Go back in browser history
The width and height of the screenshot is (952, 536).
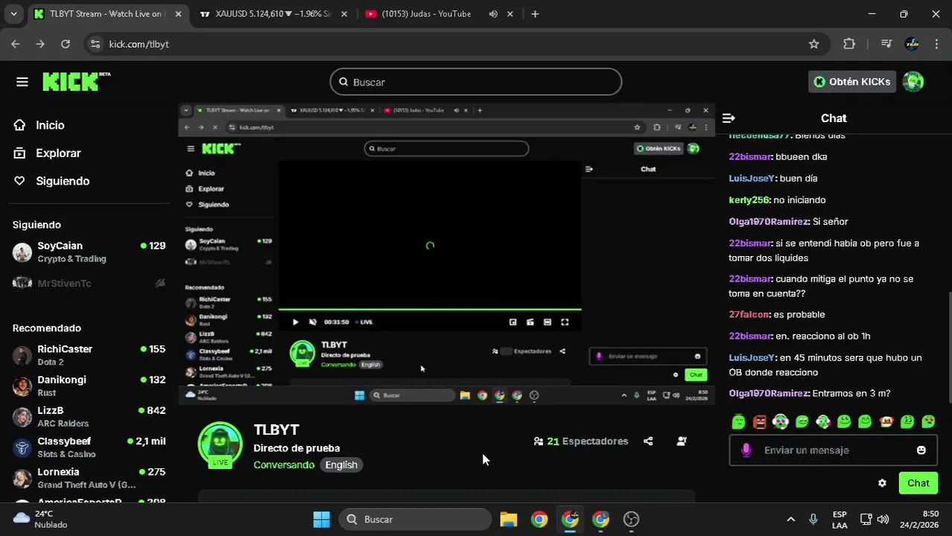16,44
